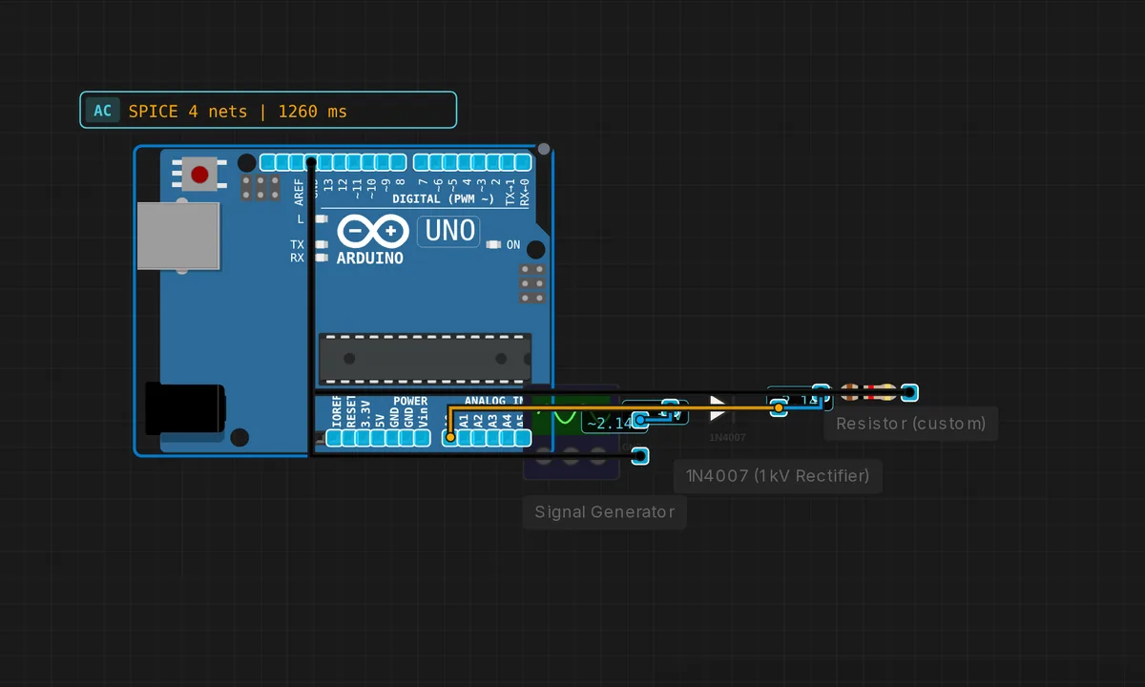This screenshot has width=1145, height=687.
Task: Select the 3.3V power pin
Action: pos(364,438)
